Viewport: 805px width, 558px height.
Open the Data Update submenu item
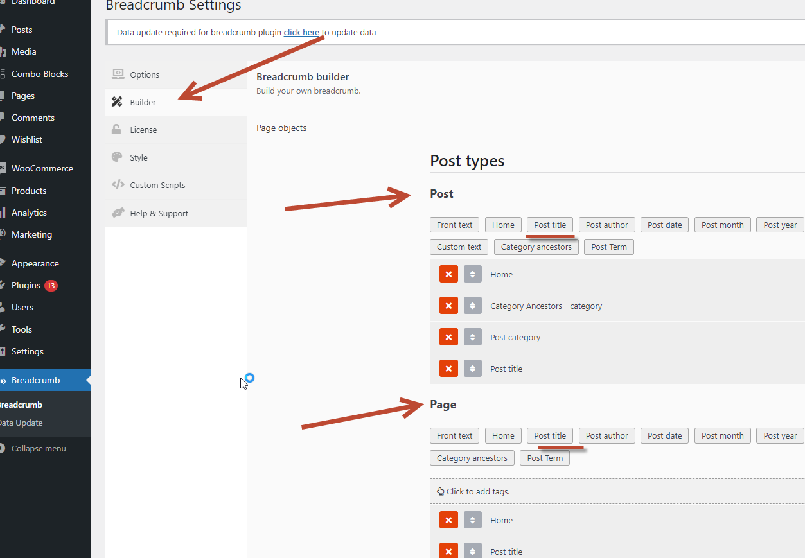point(21,423)
